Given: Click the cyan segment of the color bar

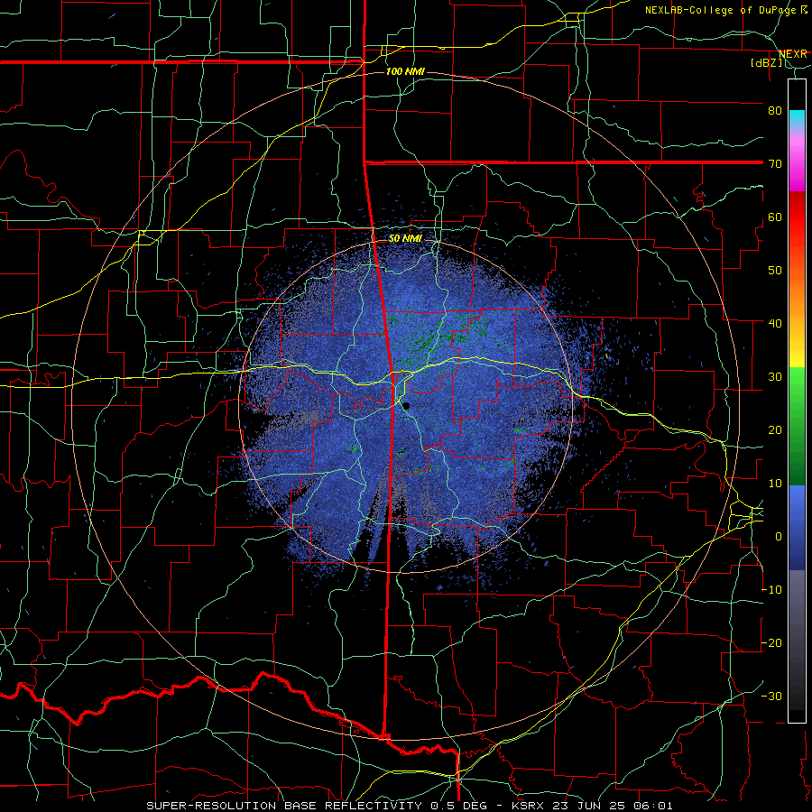Looking at the screenshot, I should coord(797,118).
